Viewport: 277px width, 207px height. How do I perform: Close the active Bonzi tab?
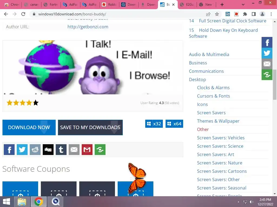(x=173, y=5)
